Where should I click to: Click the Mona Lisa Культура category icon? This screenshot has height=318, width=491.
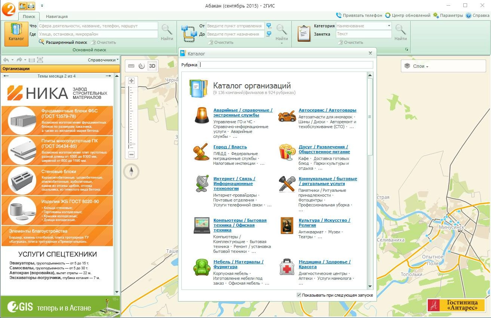point(287,225)
